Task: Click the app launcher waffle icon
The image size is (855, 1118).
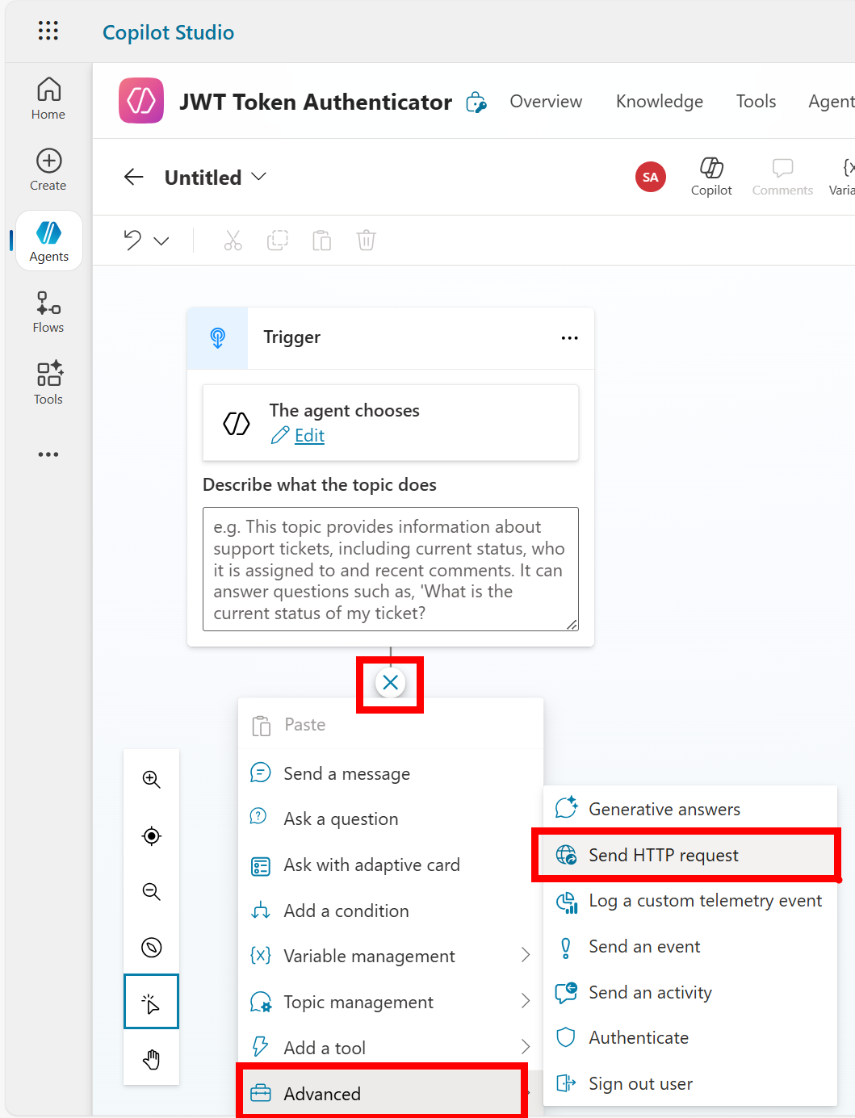Action: coord(48,31)
